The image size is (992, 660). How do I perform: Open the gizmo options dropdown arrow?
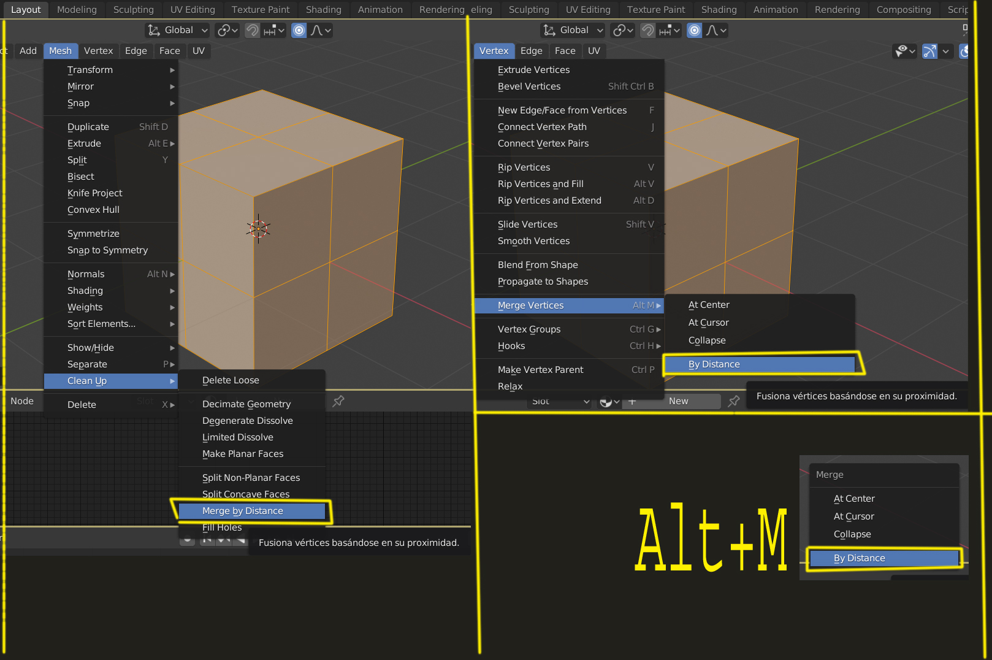945,51
